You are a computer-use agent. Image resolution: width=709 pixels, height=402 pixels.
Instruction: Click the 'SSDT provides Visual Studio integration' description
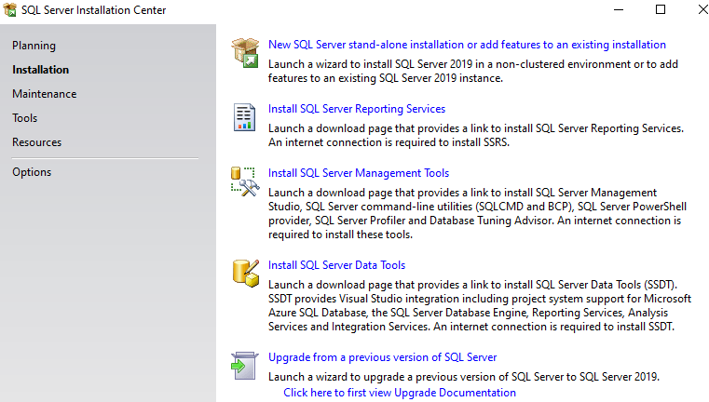point(480,305)
